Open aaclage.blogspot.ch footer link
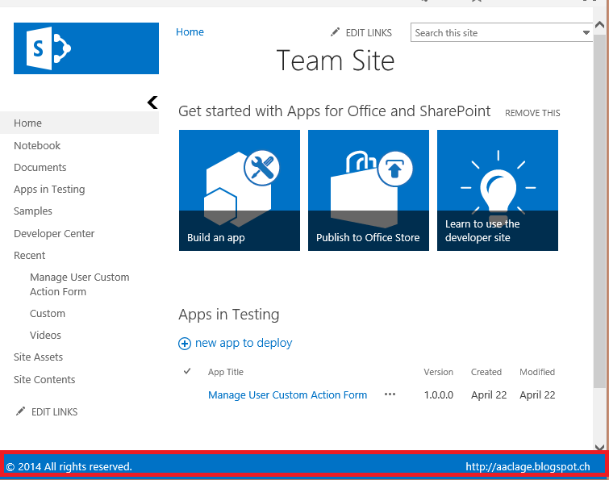The height and width of the screenshot is (480, 609). [x=528, y=466]
